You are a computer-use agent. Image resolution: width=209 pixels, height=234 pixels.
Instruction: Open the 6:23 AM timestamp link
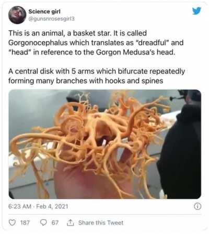click(20, 207)
